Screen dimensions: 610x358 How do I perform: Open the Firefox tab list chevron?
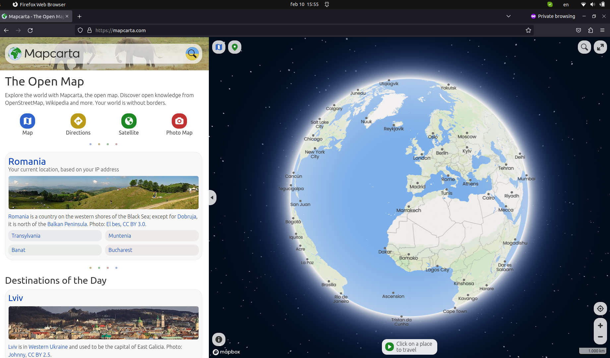pos(508,16)
